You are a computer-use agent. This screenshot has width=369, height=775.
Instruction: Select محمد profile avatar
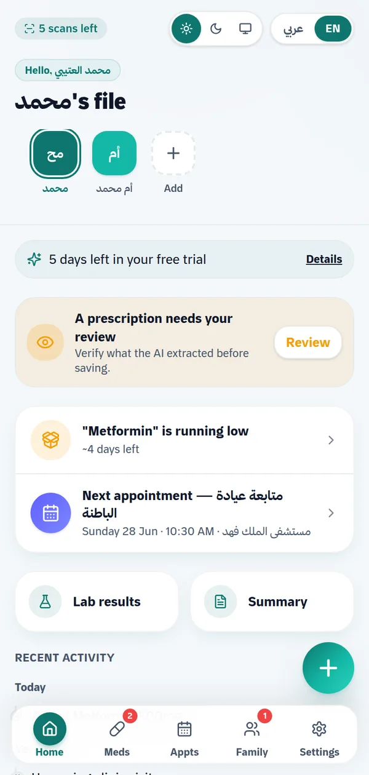(x=55, y=153)
